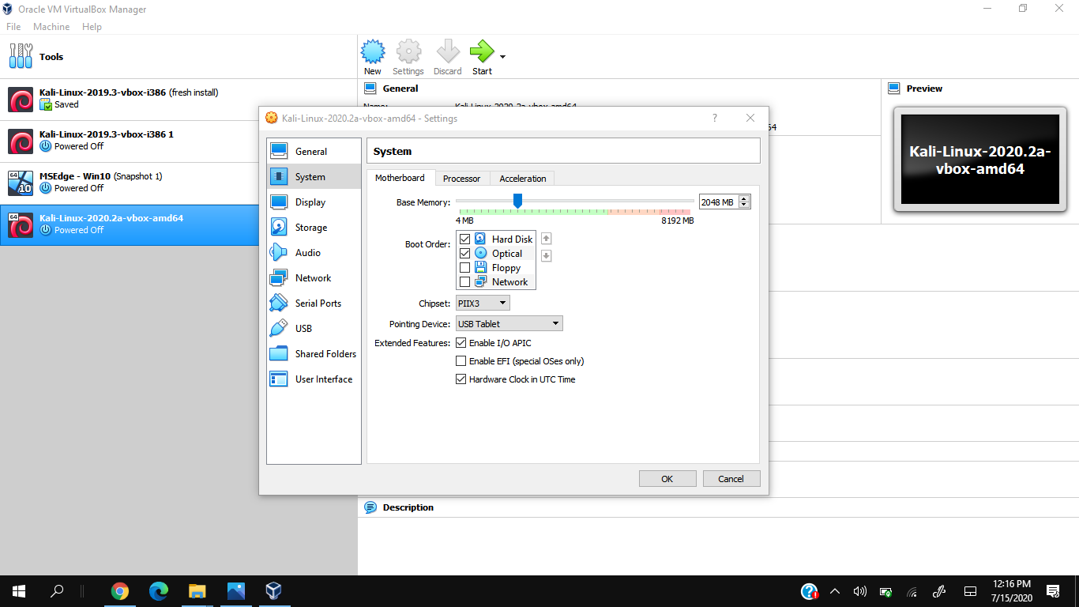Open the Tools entry in Manager
Viewport: 1079px width, 607px height.
click(179, 57)
